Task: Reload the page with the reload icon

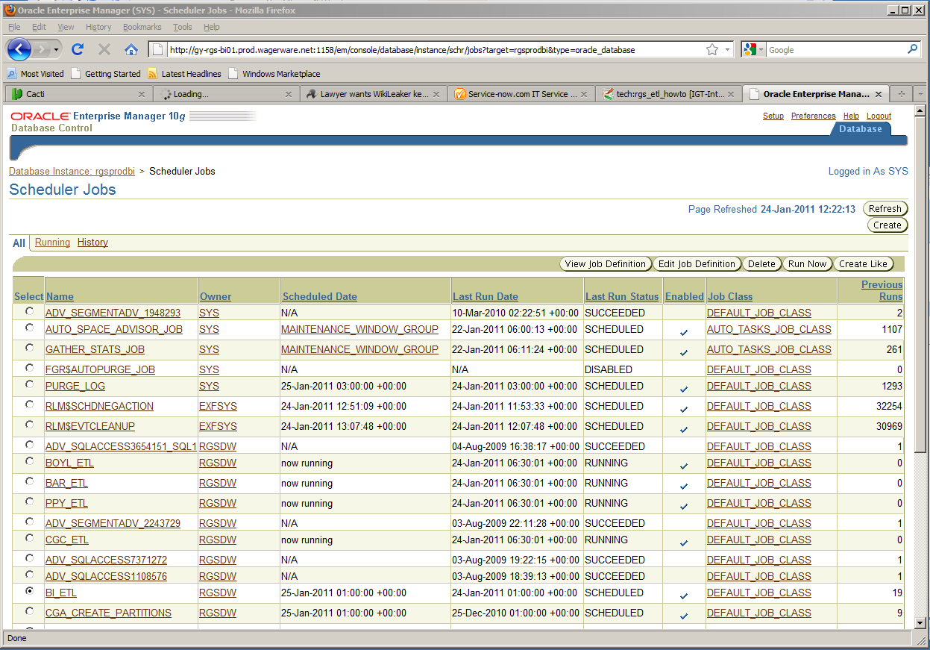Action: pyautogui.click(x=78, y=50)
